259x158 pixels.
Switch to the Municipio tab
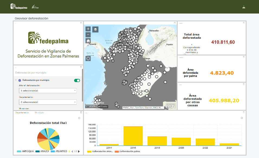39,113
